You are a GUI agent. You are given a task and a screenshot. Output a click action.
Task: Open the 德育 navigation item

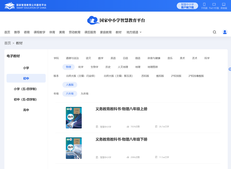coord(27,32)
